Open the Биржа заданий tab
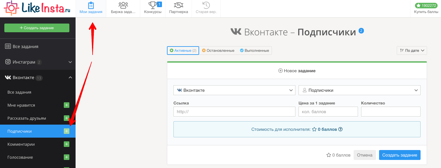441x168 pixels. click(123, 9)
